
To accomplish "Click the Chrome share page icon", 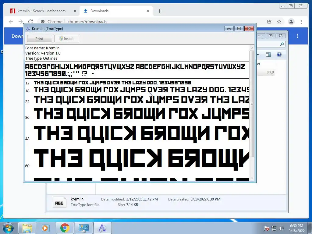I will [269, 22].
